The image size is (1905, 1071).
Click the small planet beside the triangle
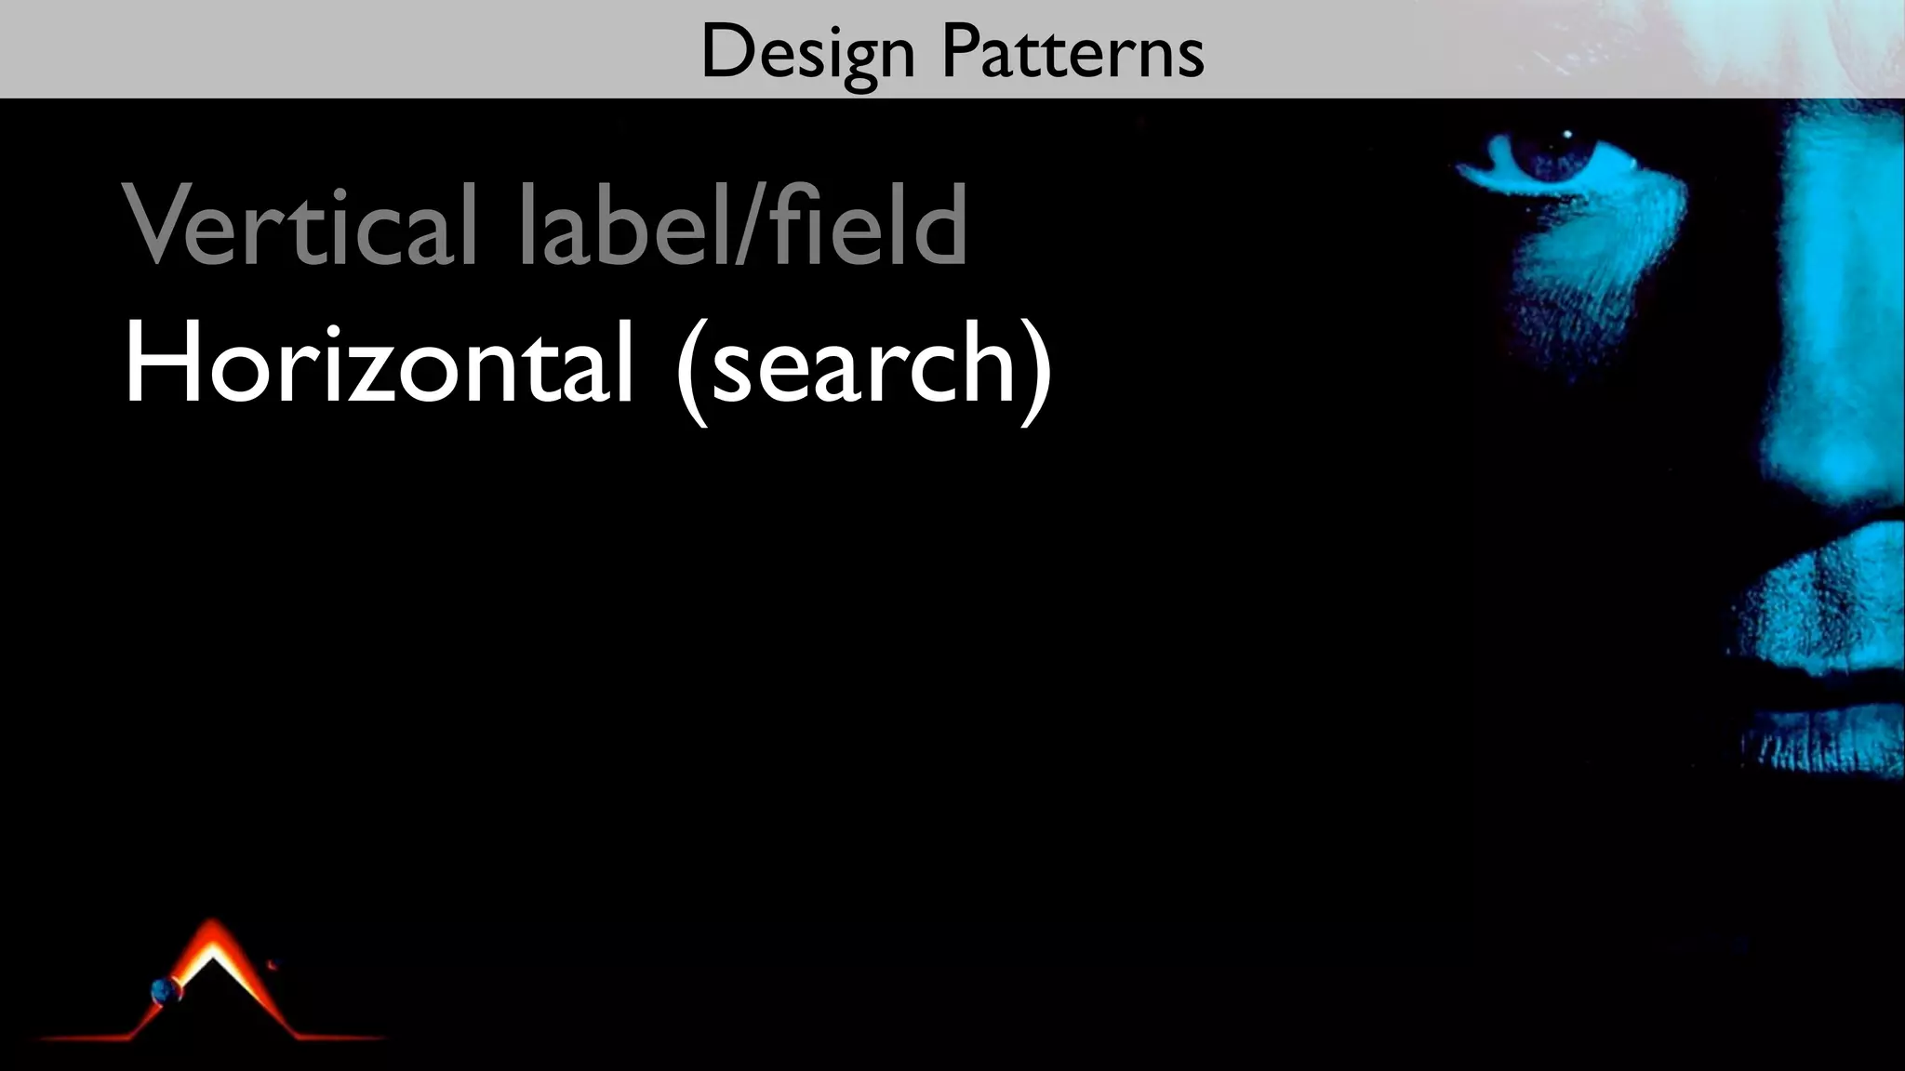tap(167, 991)
